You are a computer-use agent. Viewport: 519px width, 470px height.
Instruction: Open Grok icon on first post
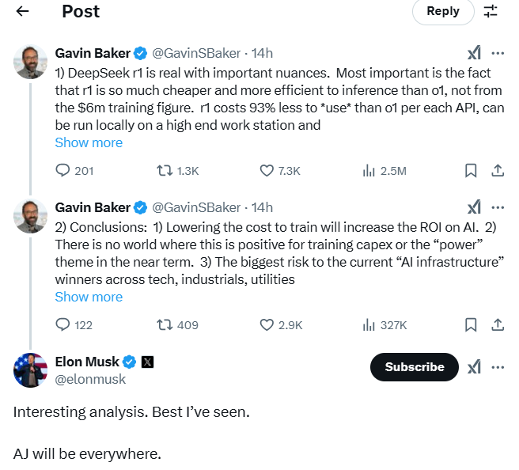(474, 53)
